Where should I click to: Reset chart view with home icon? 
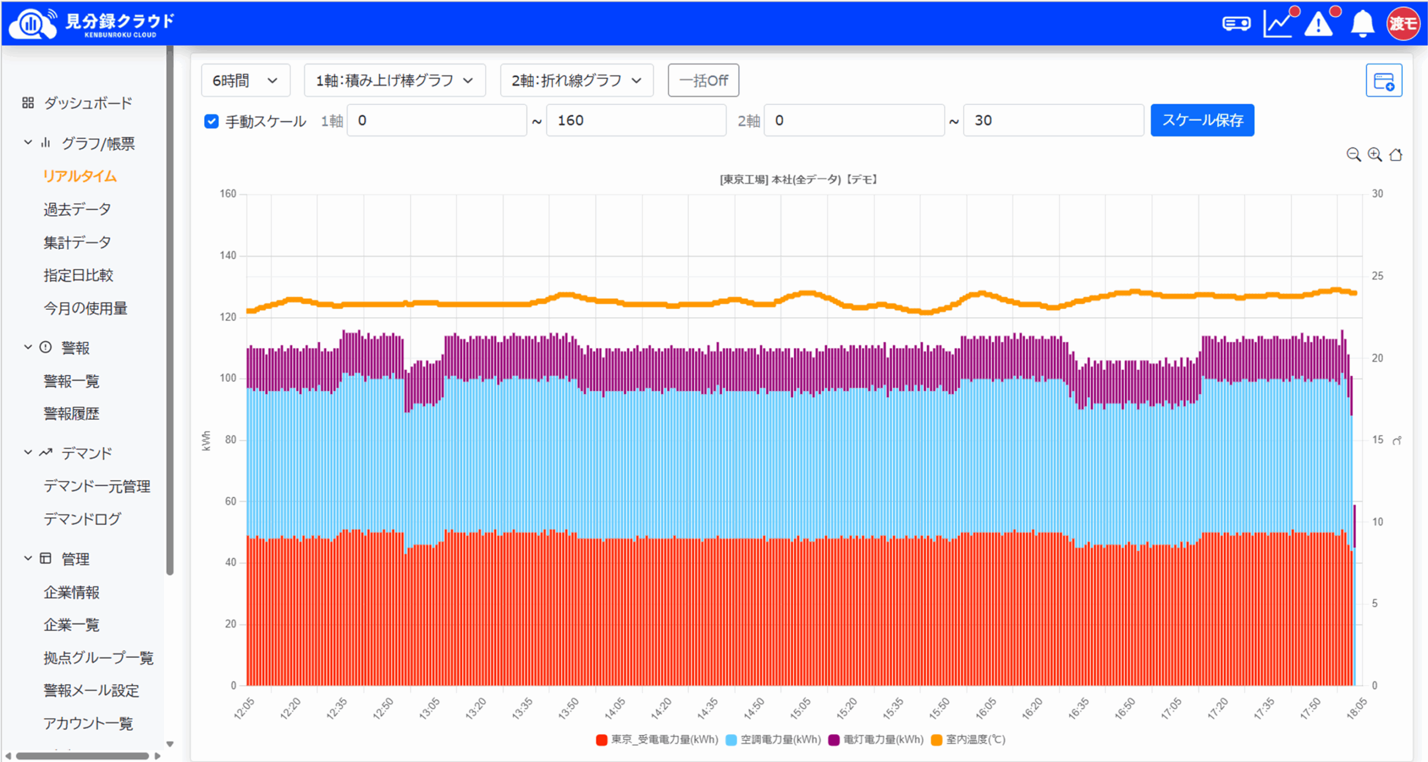1396,154
